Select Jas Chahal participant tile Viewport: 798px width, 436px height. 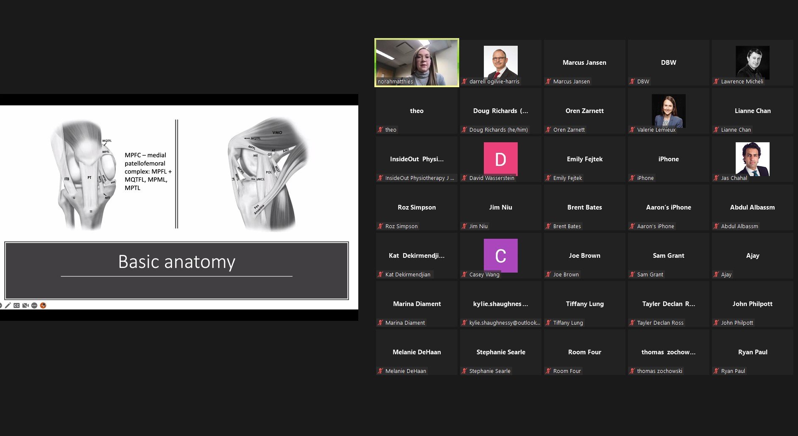(752, 159)
